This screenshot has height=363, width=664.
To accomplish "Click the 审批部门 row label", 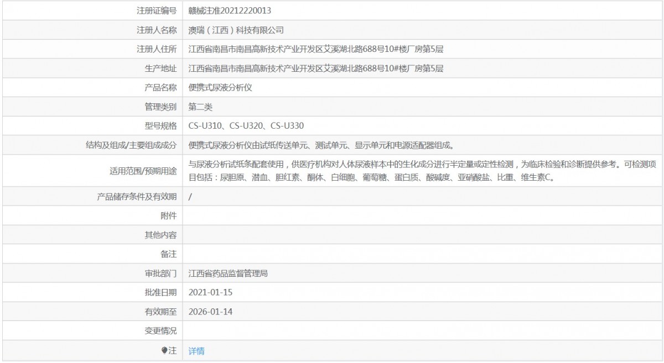I will (161, 273).
